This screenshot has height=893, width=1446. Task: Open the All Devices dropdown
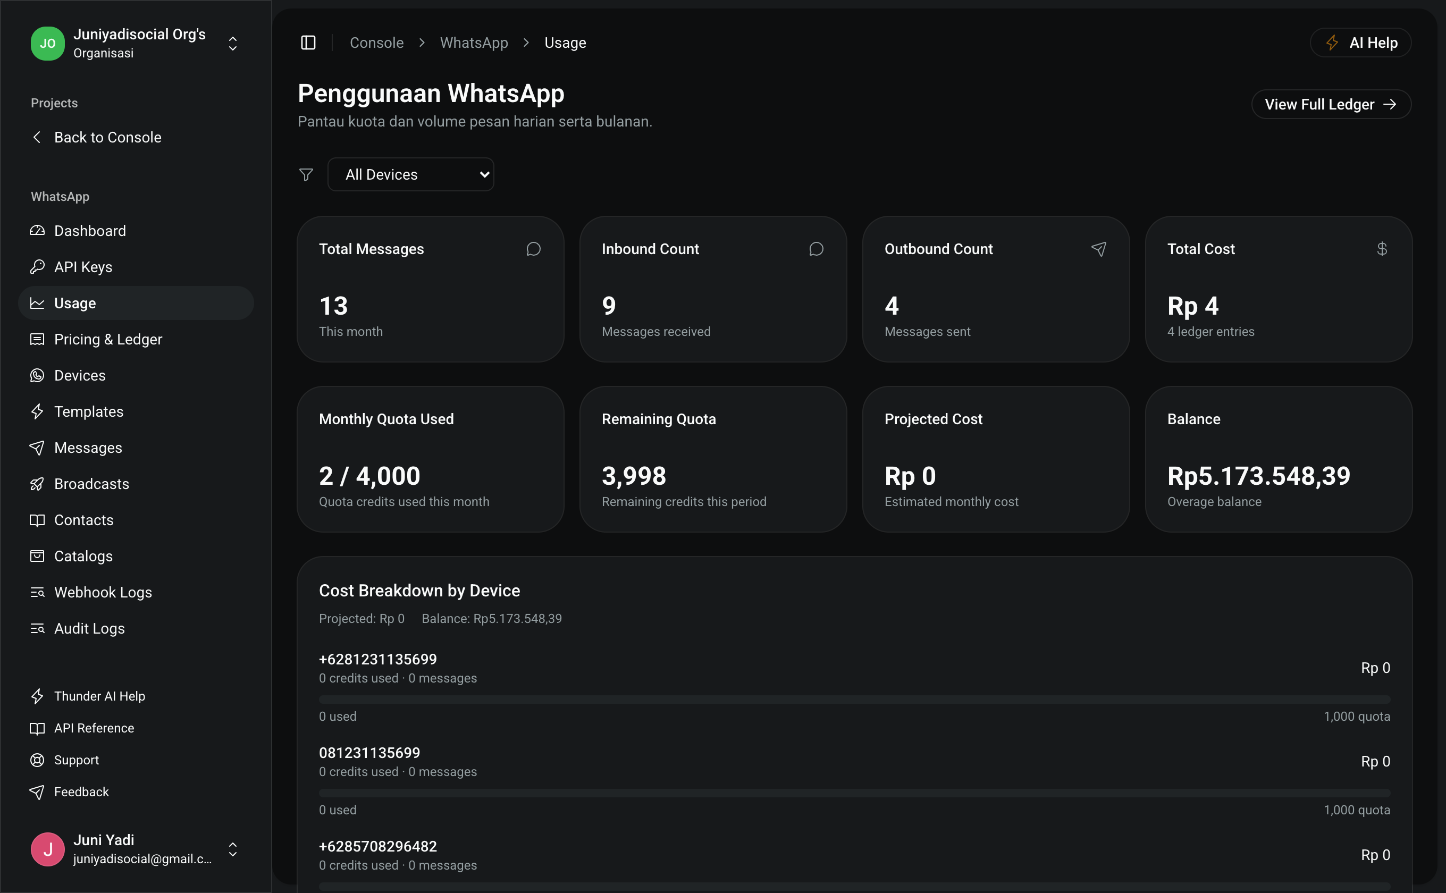click(410, 174)
